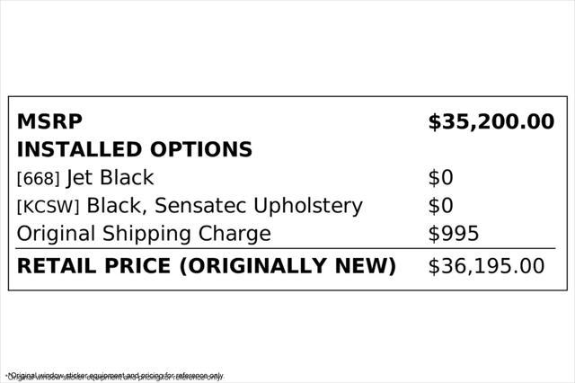Click the Sensatec Upholstery $0 price

pyautogui.click(x=440, y=206)
